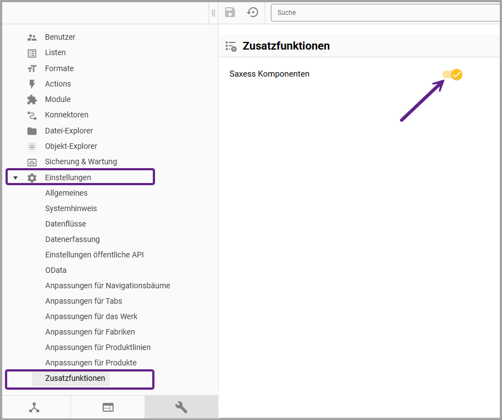
Task: Open the Sicherung & Wartung entry
Action: 81,161
